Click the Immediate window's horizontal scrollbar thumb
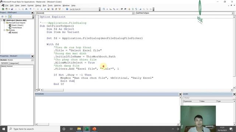The image size is (236, 132). [43, 124]
